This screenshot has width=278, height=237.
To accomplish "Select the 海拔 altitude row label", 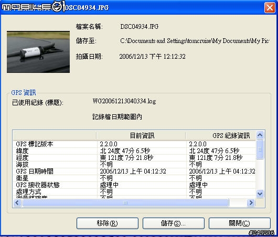I will coord(22,165).
